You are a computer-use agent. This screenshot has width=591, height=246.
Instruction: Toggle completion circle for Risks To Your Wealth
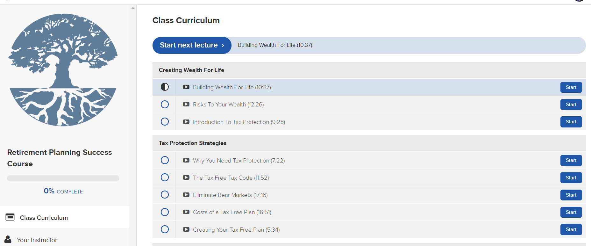(x=165, y=104)
